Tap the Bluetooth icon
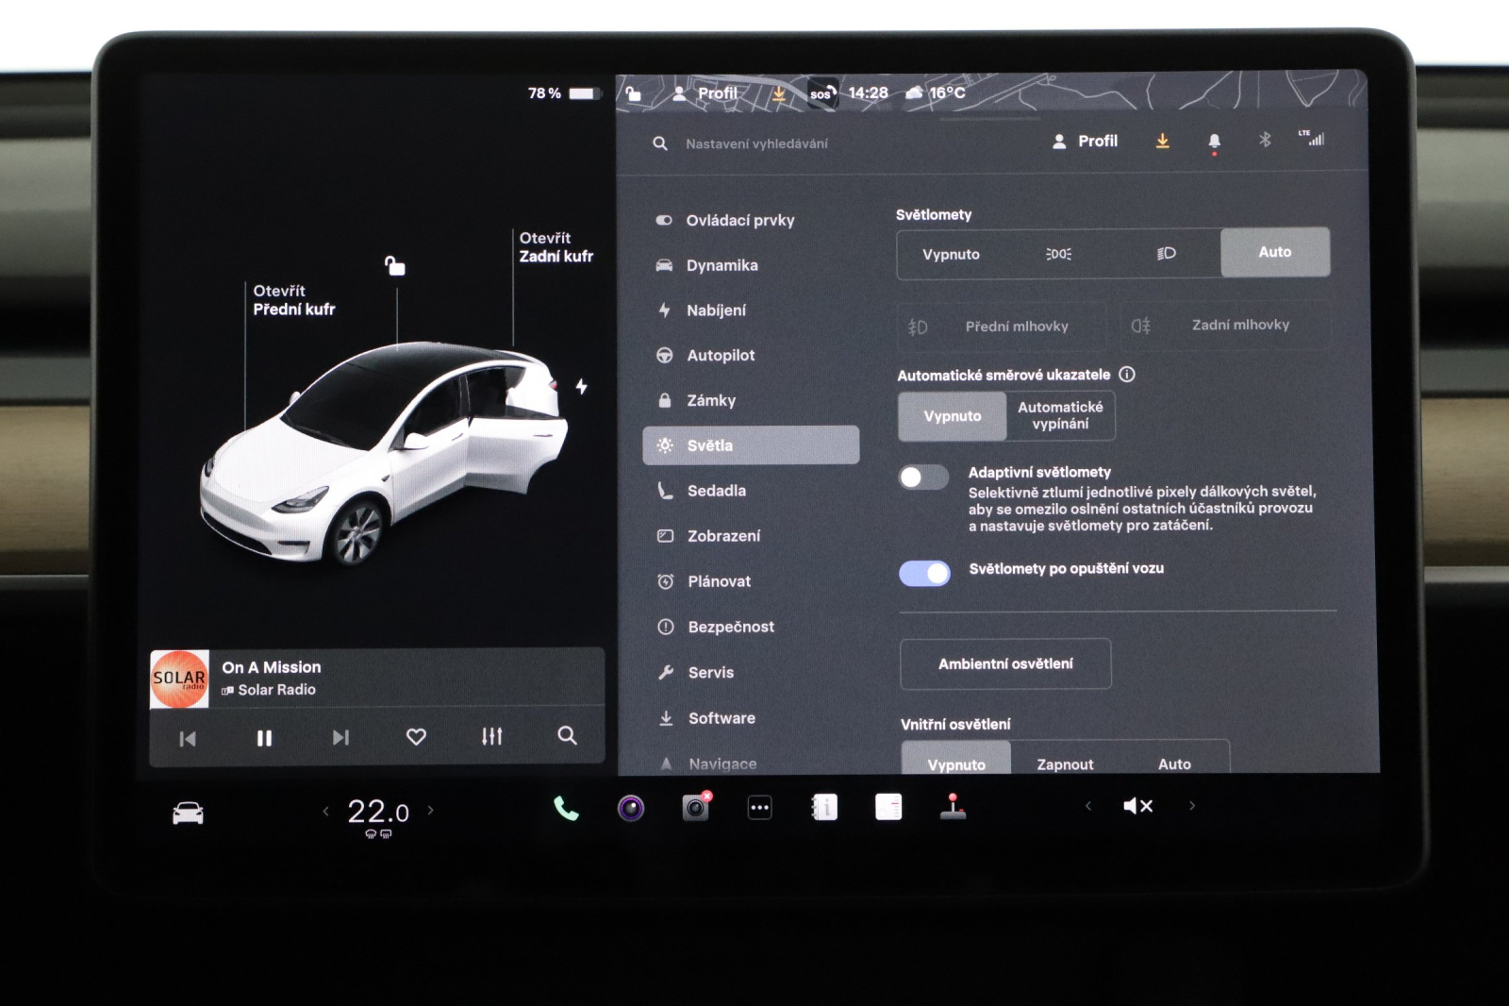This screenshot has height=1006, width=1509. tap(1265, 140)
